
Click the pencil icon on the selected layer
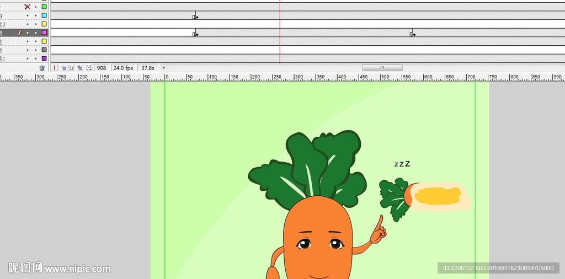point(20,33)
